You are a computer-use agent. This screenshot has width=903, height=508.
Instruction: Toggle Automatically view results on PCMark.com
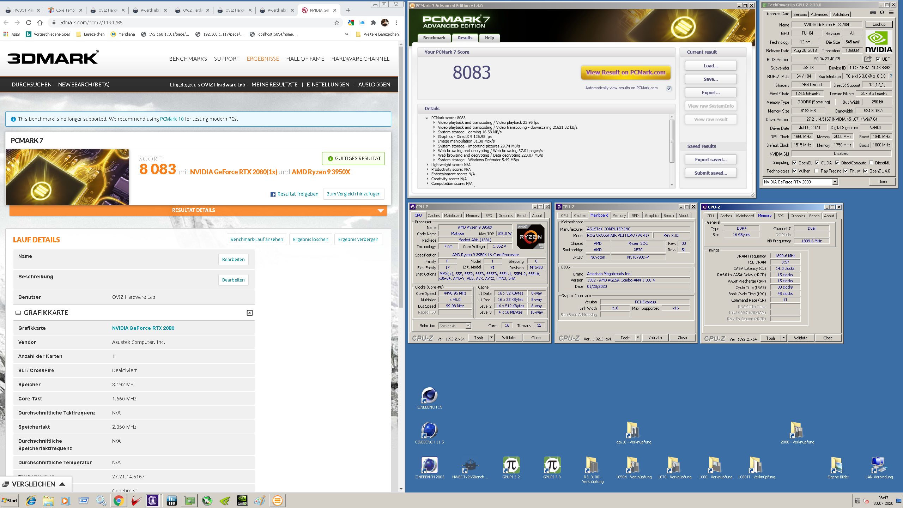[x=669, y=89]
